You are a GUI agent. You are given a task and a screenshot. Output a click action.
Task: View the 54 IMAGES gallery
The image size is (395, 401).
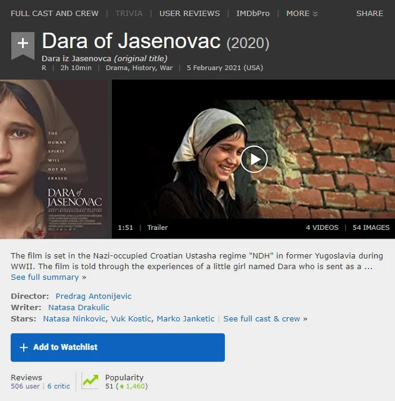(371, 227)
